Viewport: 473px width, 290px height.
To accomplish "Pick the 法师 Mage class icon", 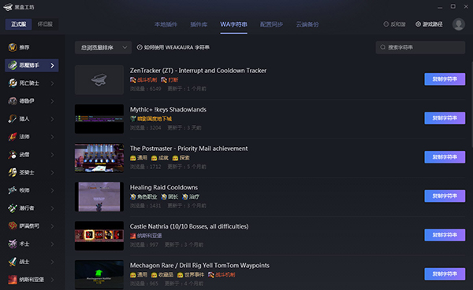I will click(x=13, y=137).
